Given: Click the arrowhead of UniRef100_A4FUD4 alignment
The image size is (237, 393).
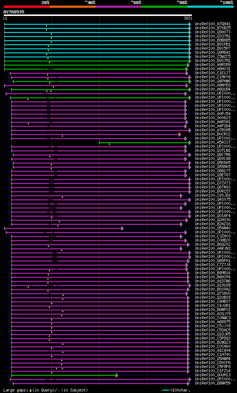Looking at the screenshot, I should click(186, 126).
